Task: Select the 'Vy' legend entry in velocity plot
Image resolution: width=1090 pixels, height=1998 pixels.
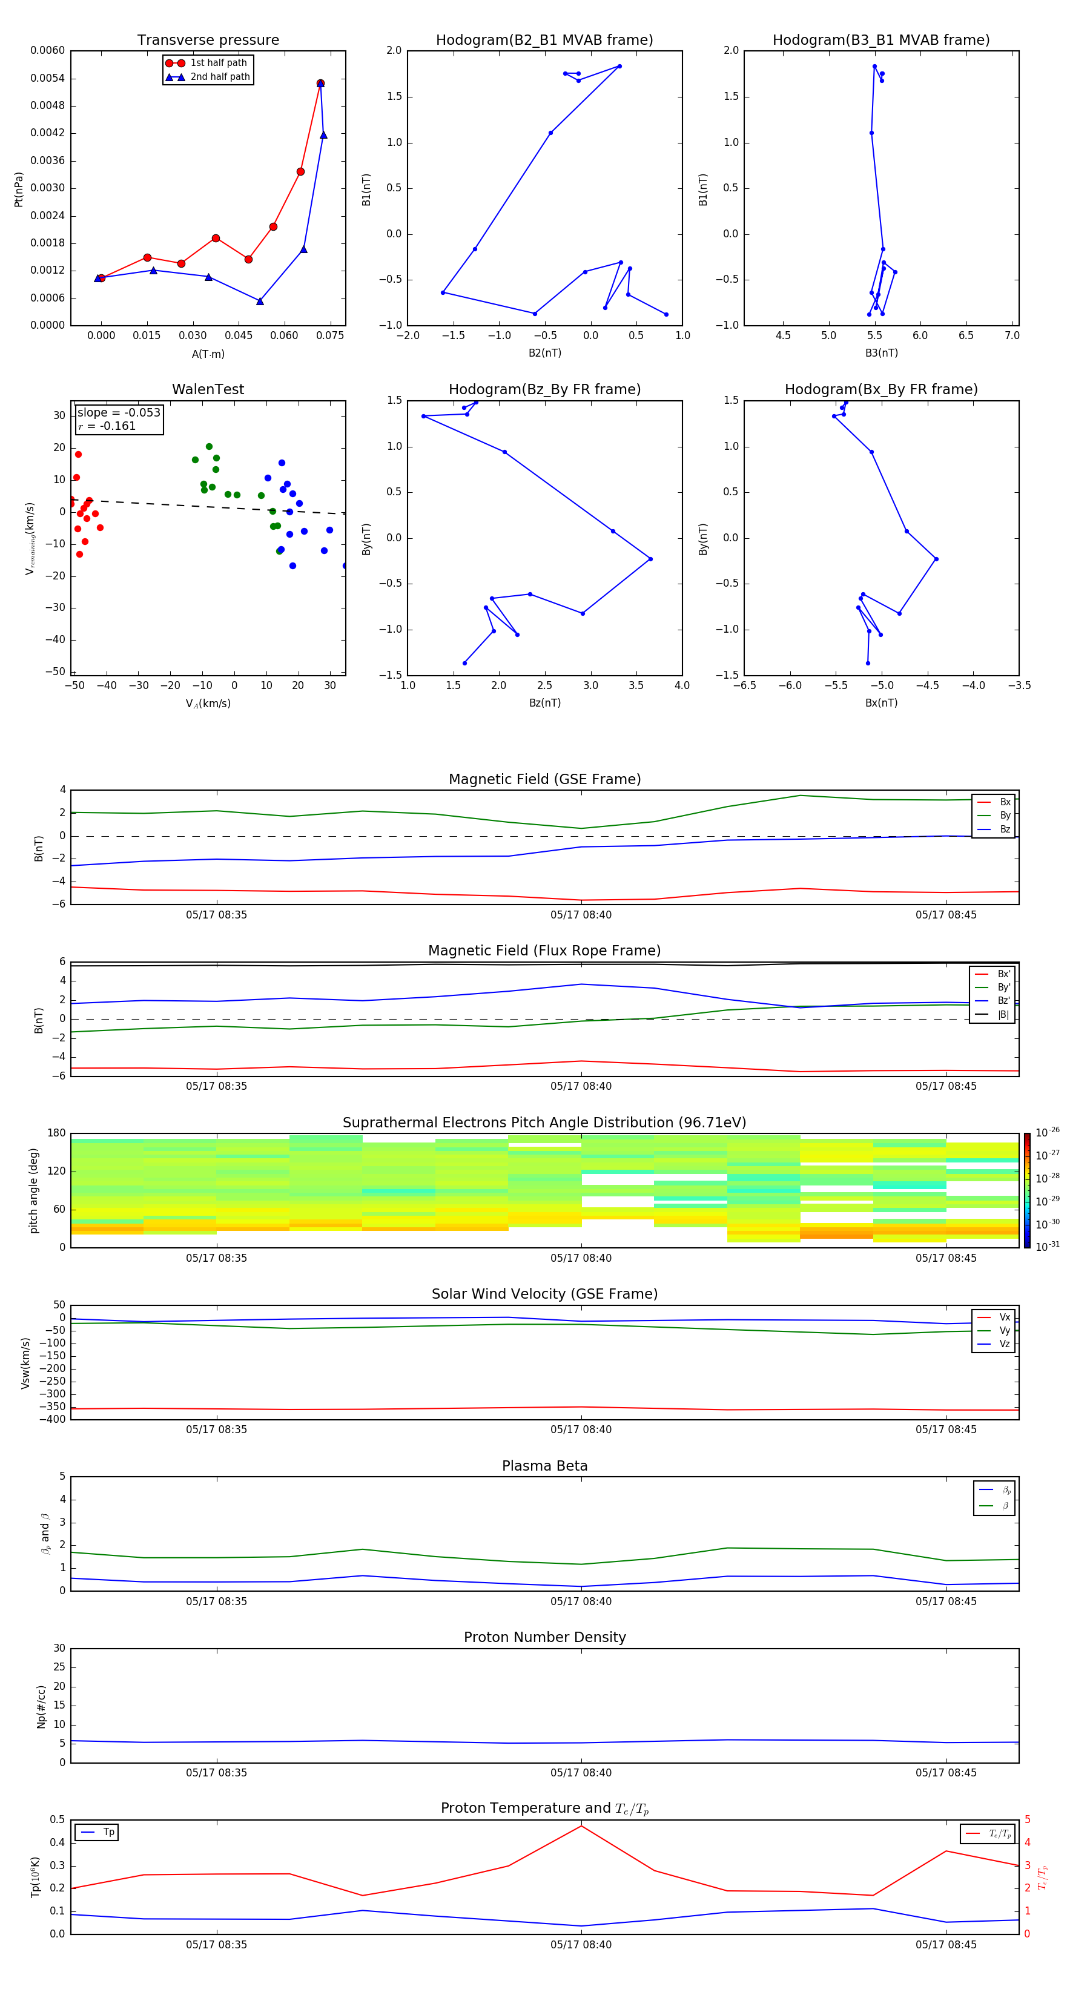Action: pos(994,1330)
